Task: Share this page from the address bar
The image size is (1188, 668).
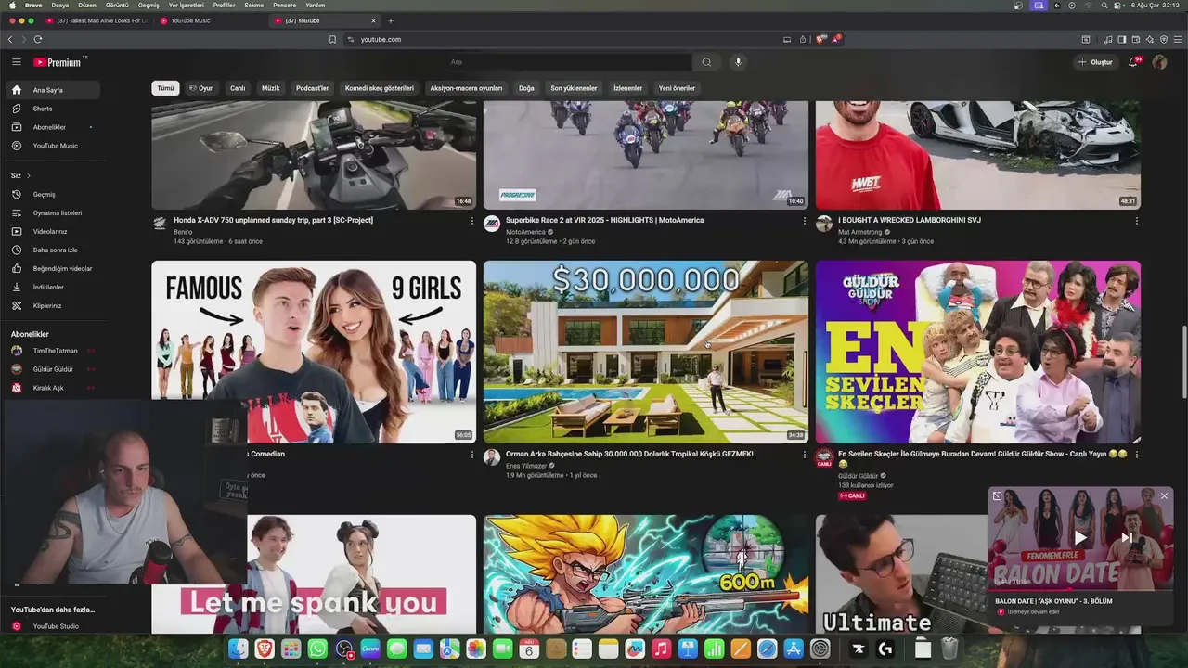Action: (x=803, y=39)
